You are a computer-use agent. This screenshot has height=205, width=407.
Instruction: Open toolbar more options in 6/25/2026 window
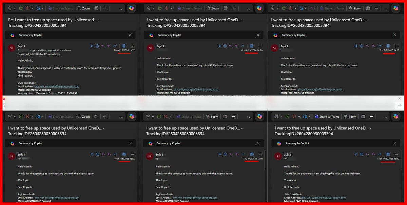click(105, 8)
